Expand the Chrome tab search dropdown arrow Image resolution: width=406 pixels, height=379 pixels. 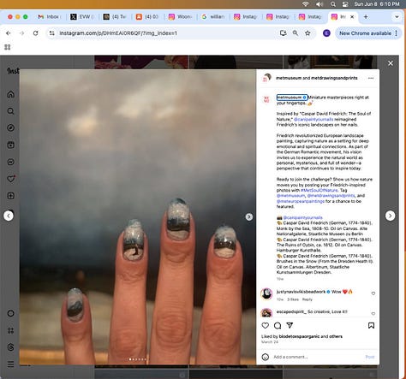pos(397,17)
